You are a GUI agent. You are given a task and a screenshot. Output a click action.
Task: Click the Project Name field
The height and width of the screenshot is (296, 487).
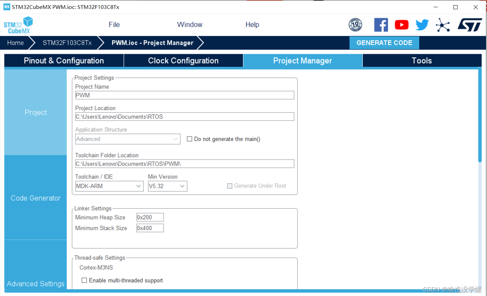point(184,95)
